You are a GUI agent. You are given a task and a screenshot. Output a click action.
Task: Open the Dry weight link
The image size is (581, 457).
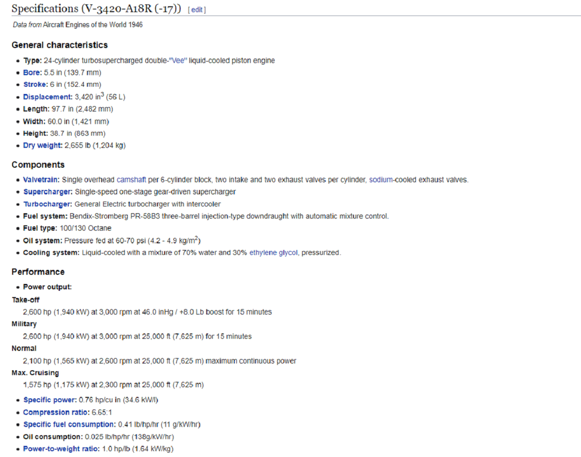[x=42, y=145]
